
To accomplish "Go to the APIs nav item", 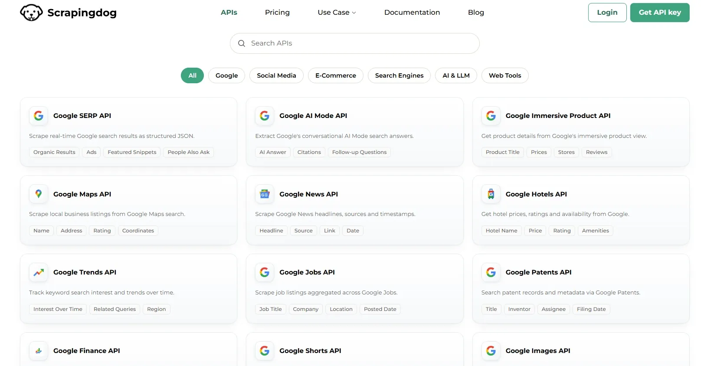I will tap(229, 13).
